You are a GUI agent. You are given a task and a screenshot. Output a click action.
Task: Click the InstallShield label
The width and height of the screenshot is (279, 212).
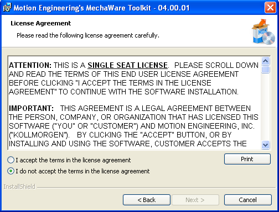pos(19,187)
